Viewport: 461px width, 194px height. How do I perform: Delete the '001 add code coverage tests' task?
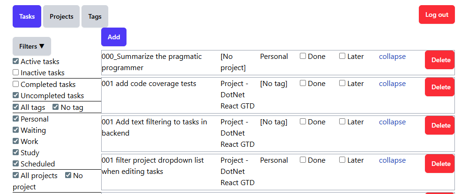click(440, 87)
